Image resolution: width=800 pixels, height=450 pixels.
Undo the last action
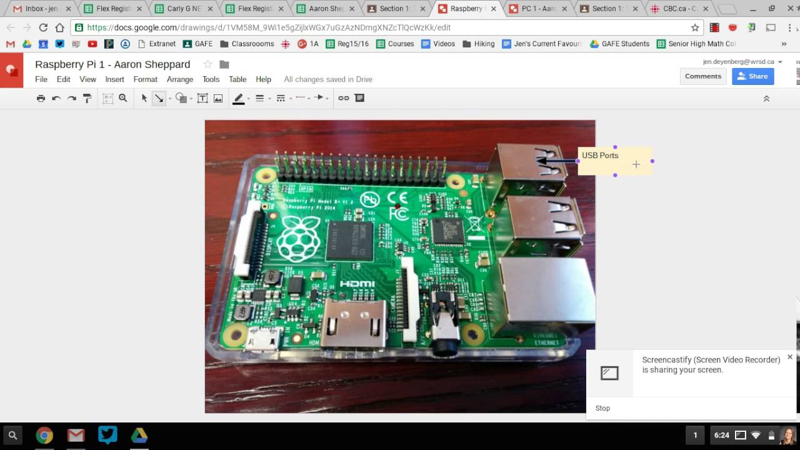tap(56, 98)
